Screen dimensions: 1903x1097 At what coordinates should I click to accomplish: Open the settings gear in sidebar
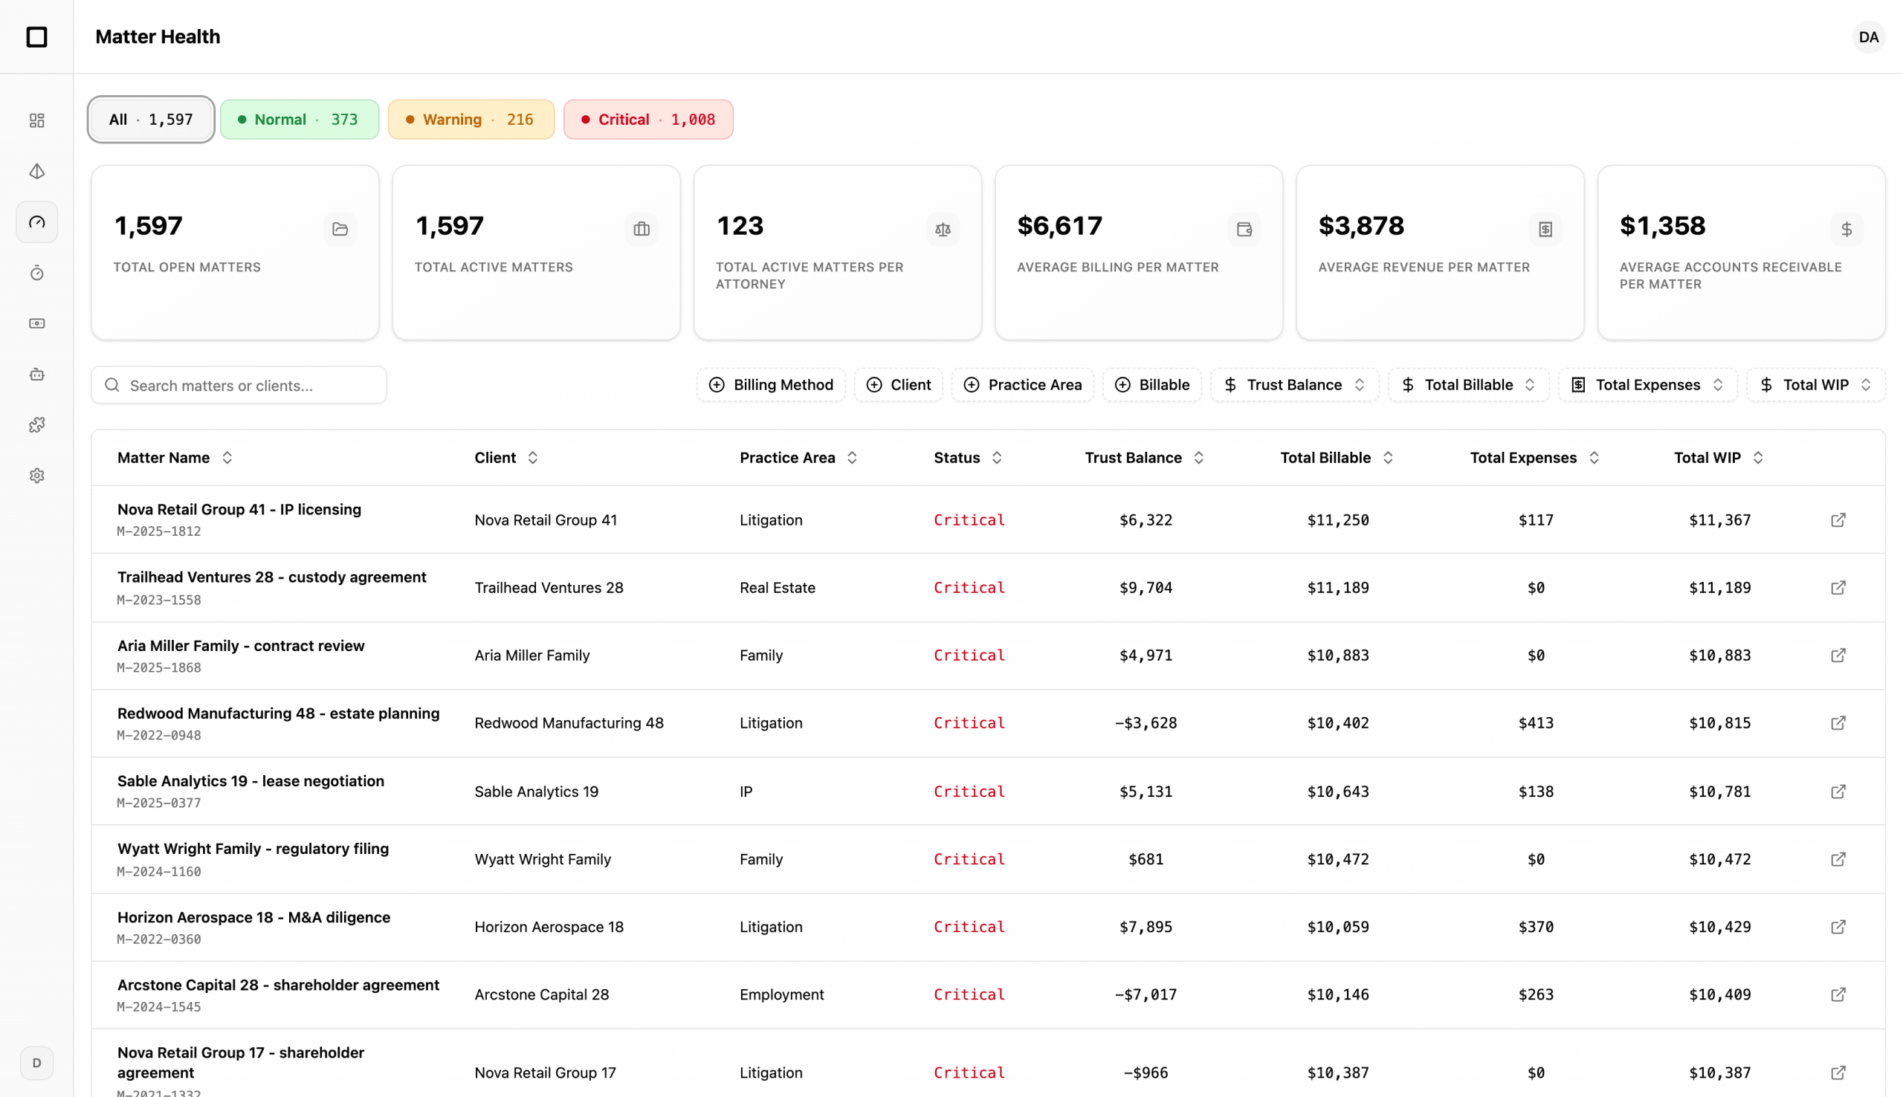(x=36, y=476)
